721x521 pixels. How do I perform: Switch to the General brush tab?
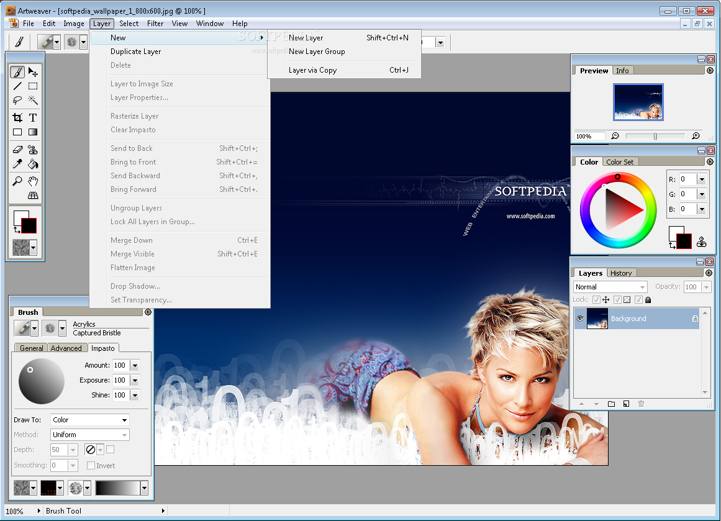[x=31, y=348]
